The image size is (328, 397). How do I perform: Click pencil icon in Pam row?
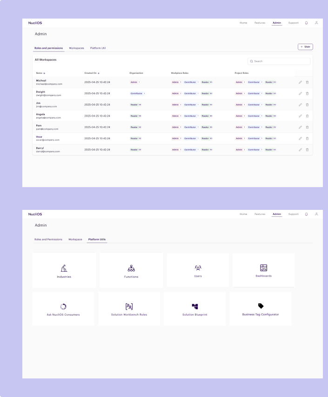(301, 127)
